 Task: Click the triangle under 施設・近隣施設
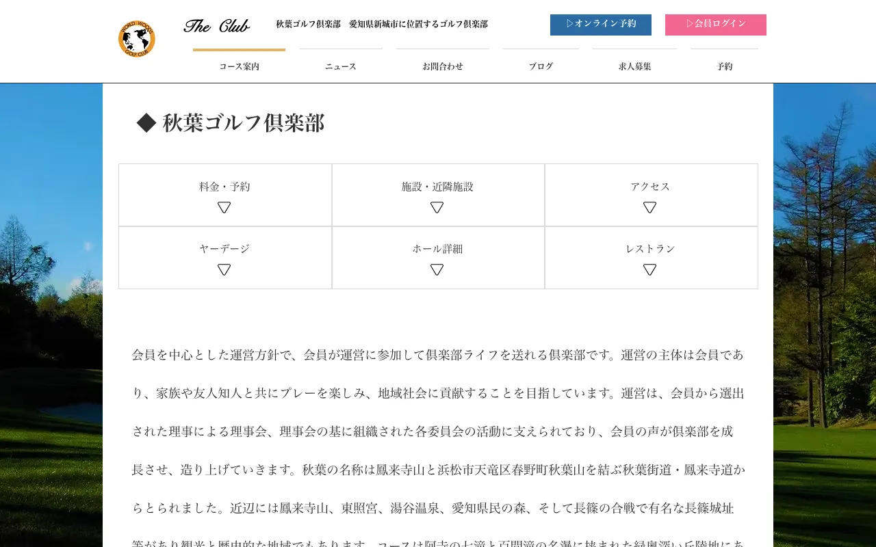pyautogui.click(x=437, y=207)
